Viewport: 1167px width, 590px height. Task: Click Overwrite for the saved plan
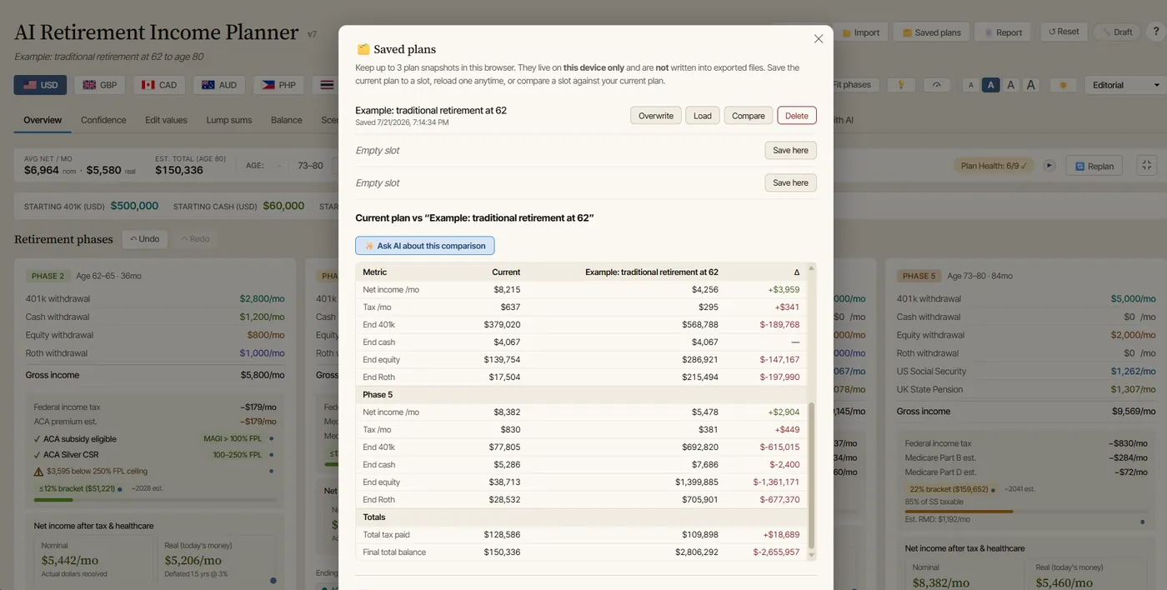(656, 116)
